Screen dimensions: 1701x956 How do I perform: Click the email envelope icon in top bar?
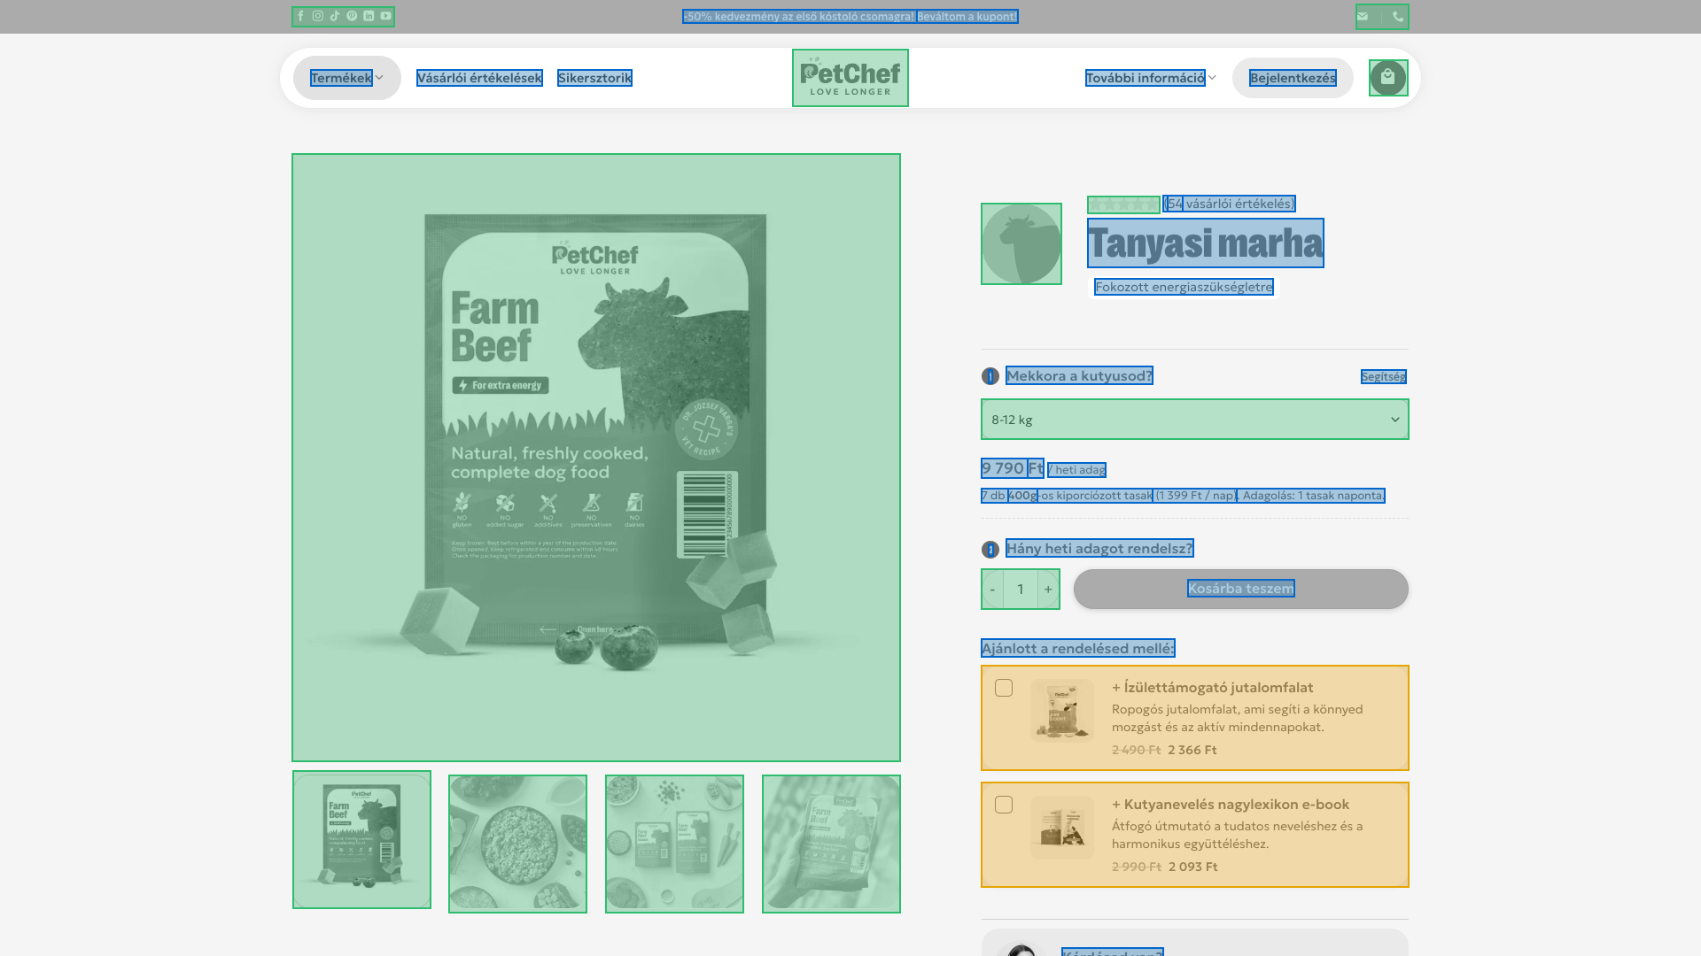pos(1363,16)
